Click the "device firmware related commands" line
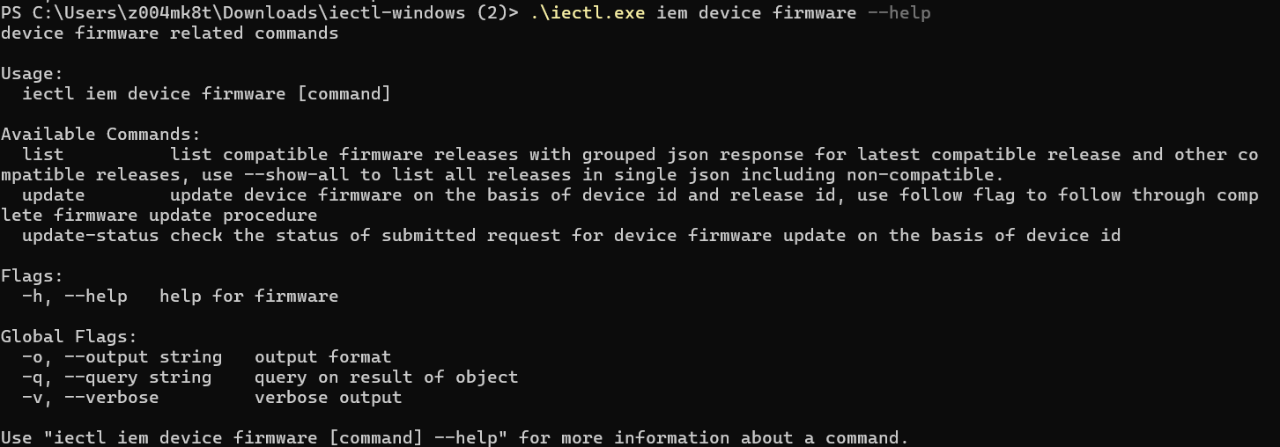This screenshot has height=447, width=1280. (169, 33)
